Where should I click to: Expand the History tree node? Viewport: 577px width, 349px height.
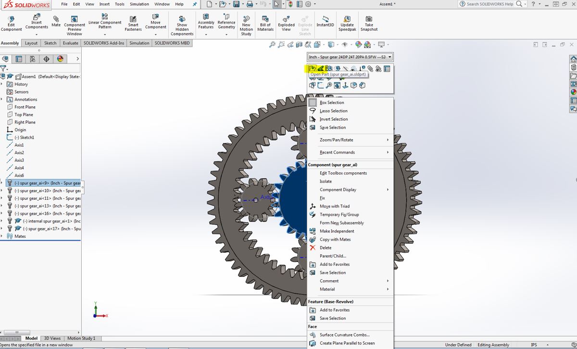click(x=2, y=84)
